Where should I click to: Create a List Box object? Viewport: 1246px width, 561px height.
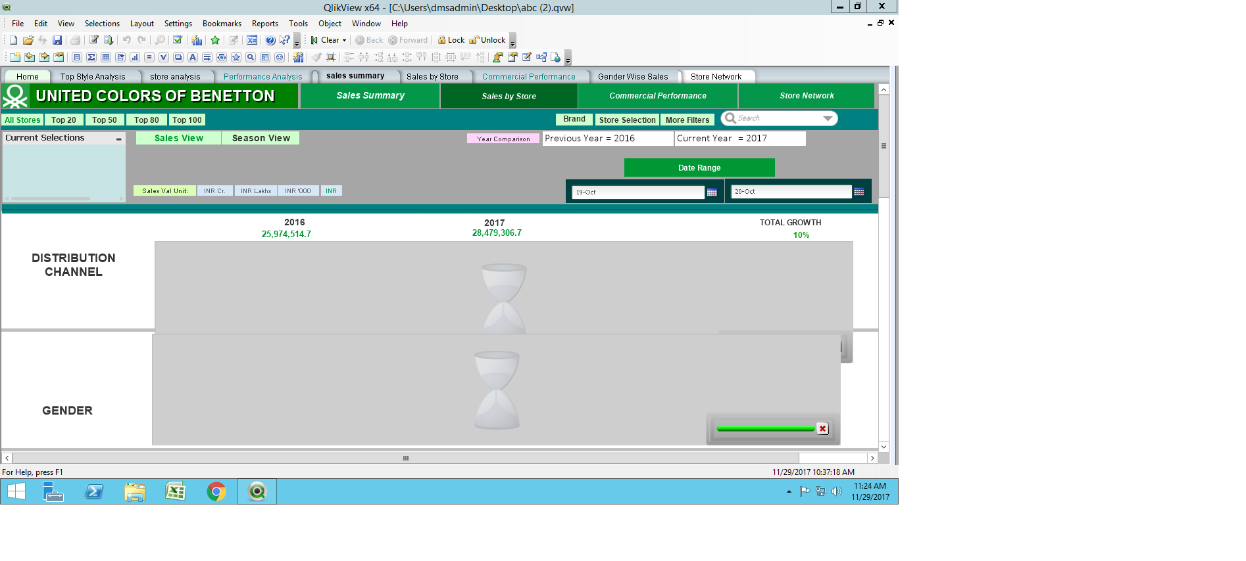click(77, 57)
